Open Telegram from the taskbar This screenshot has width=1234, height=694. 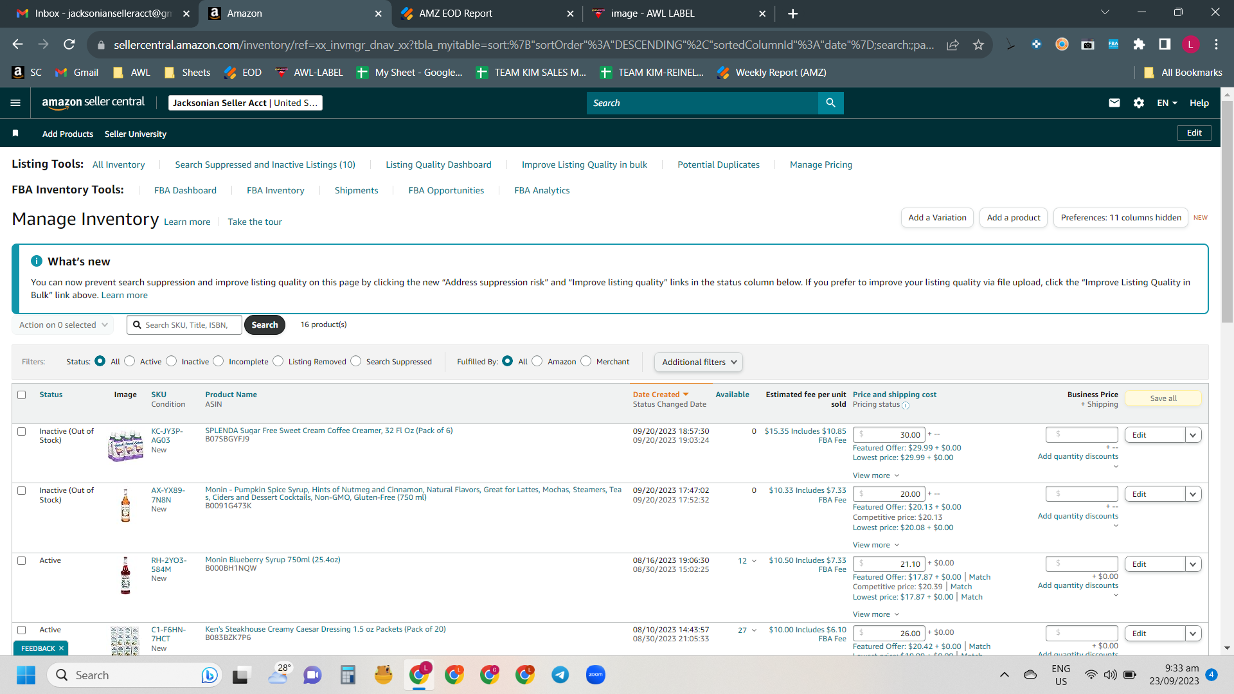[x=560, y=675]
